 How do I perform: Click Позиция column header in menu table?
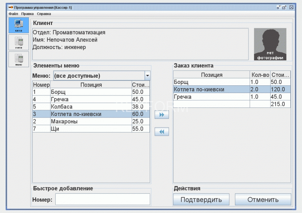point(91,85)
